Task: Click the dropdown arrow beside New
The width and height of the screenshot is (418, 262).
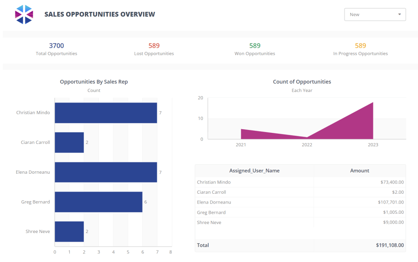Action: coord(399,14)
